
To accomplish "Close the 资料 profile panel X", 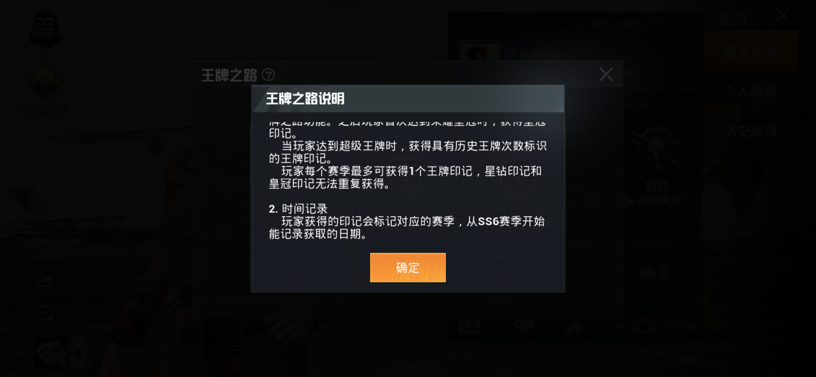I will 783,15.
